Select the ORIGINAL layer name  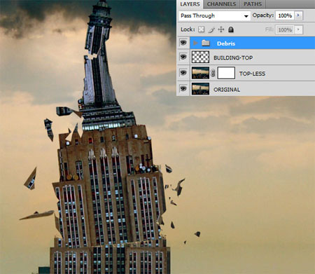pos(227,90)
